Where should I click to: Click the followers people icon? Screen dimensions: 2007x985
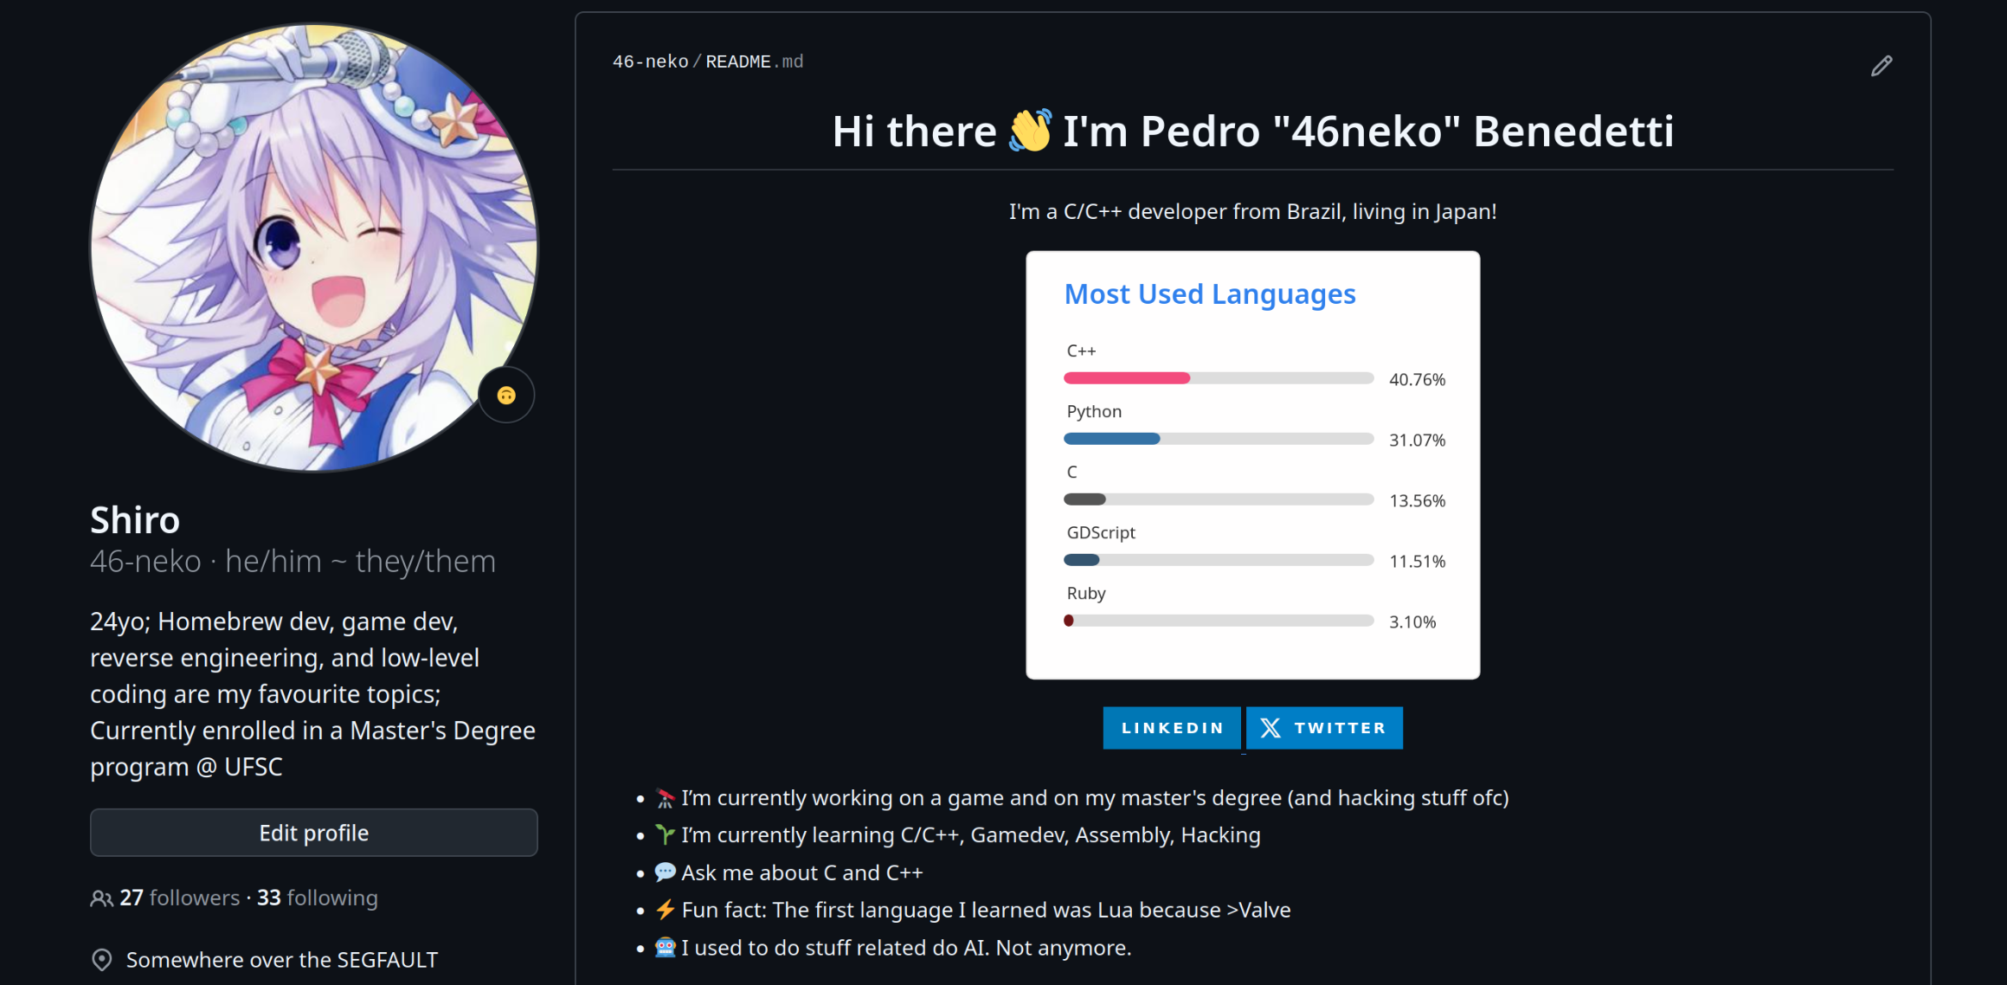point(101,898)
